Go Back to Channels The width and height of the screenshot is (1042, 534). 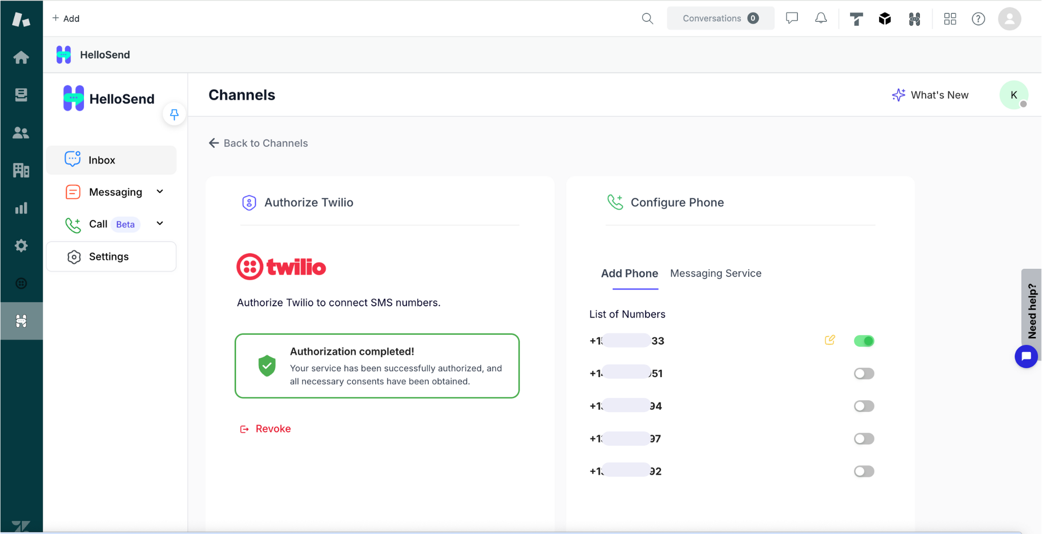[x=258, y=143]
